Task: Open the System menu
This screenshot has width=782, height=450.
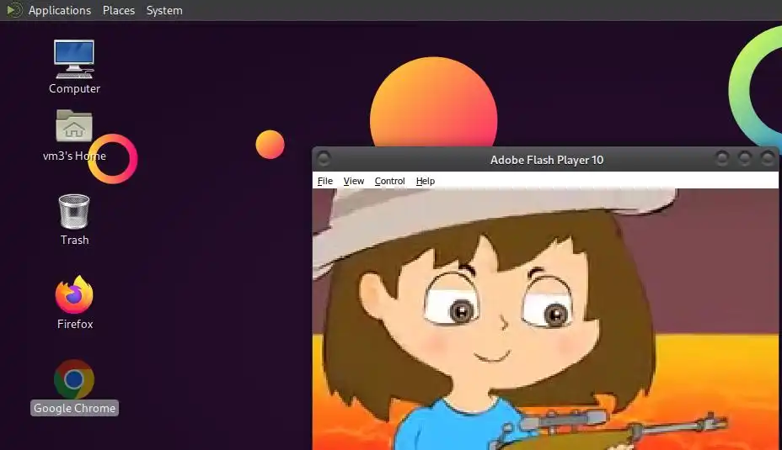Action: click(164, 10)
